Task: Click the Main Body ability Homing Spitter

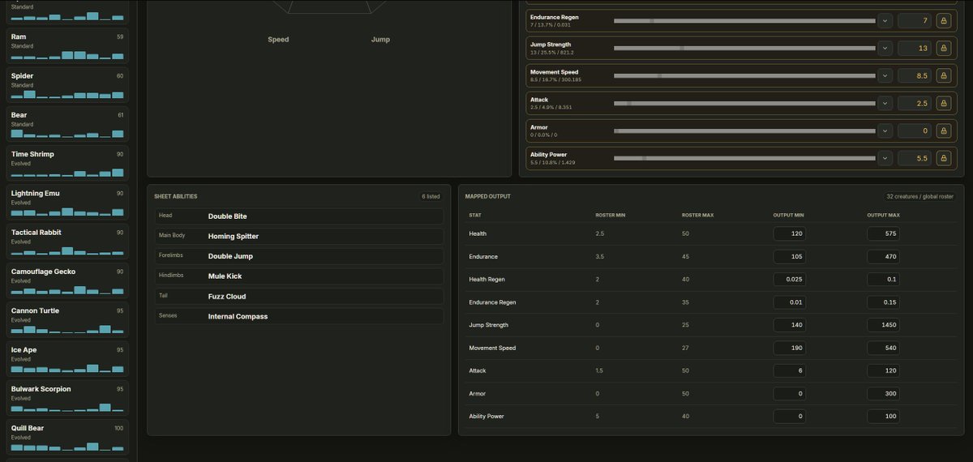Action: (299, 236)
